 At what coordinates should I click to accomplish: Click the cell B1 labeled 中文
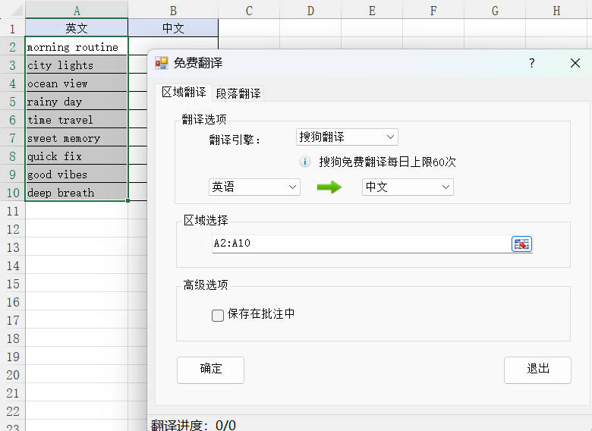point(173,28)
